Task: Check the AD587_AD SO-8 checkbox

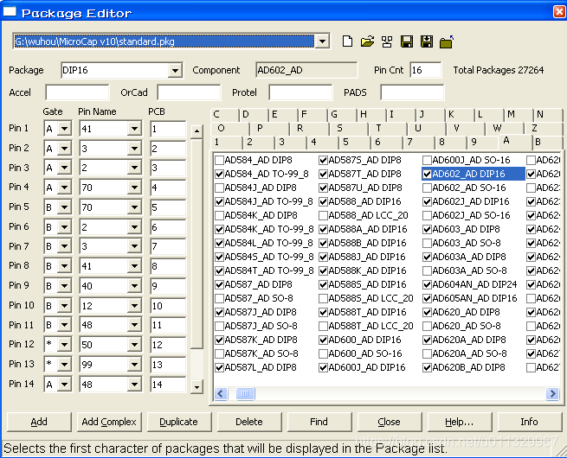Action: tap(219, 298)
